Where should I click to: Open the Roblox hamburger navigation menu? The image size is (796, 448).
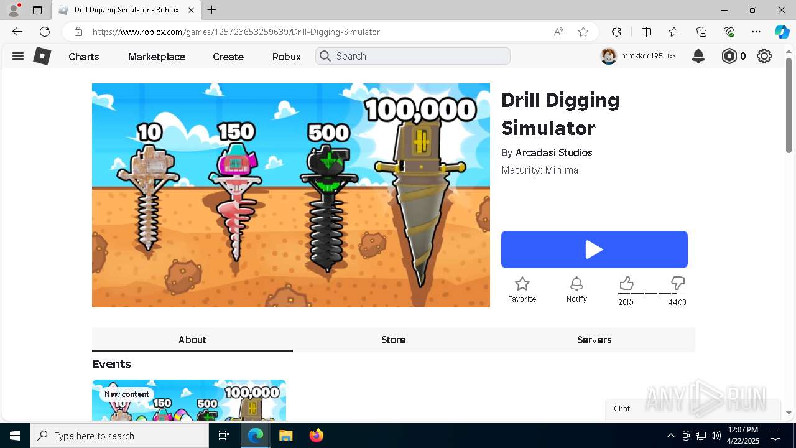pos(18,56)
